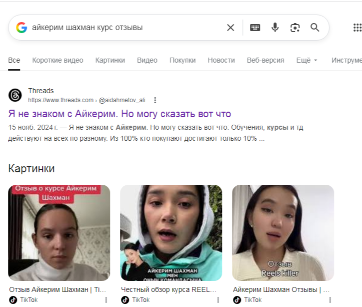This screenshot has height=307, width=362.
Task: Open options menu for third TikTok image
Action: (330, 300)
